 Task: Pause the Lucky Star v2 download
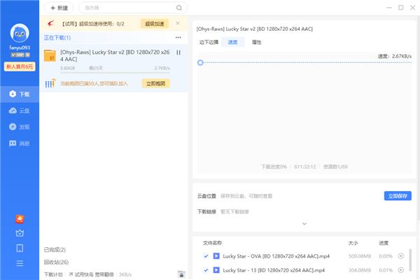click(178, 52)
